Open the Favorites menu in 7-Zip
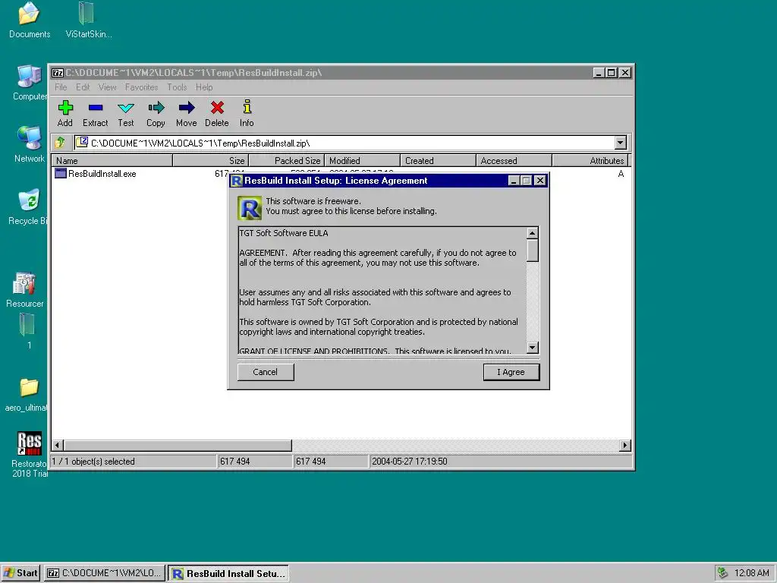Viewport: 777px width, 583px height. (x=141, y=87)
